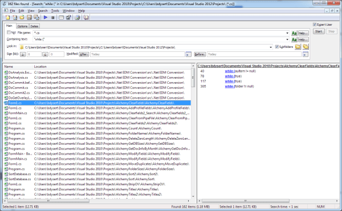Uncheck the Expert User checkbox
Image resolution: width=342 pixels, height=211 pixels.
315,25
